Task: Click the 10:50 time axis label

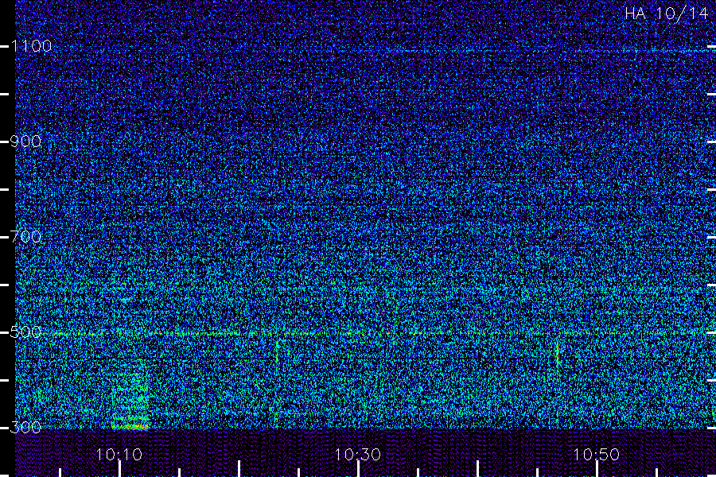Action: (596, 455)
